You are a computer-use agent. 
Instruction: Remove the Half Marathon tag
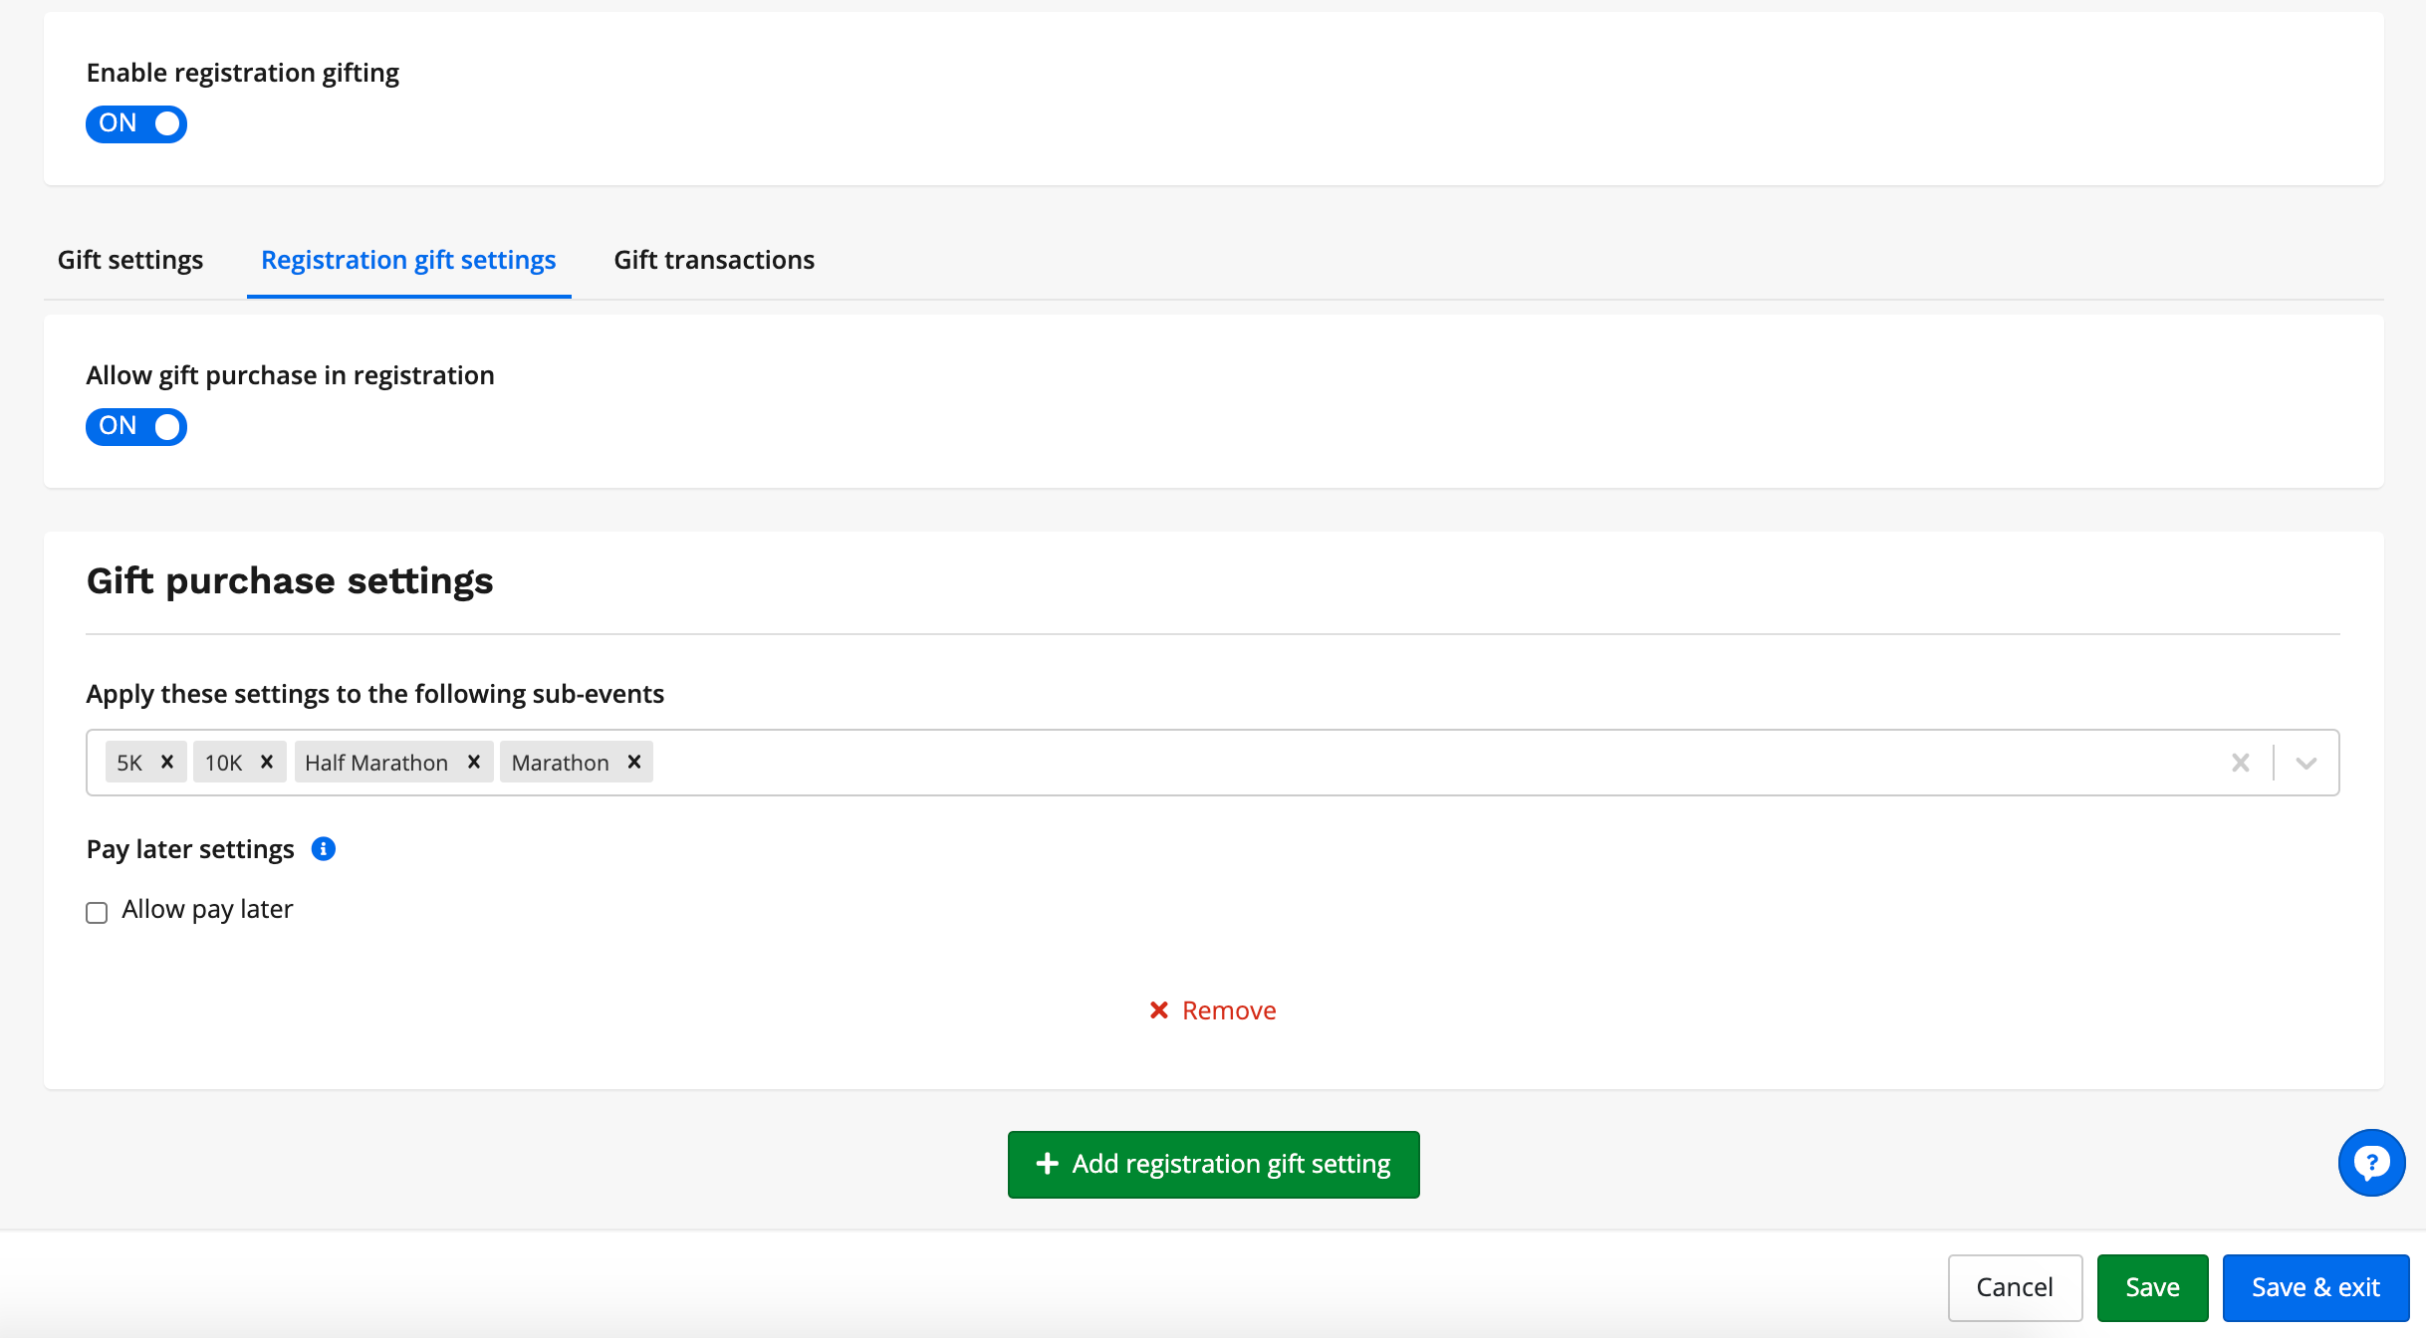474,762
